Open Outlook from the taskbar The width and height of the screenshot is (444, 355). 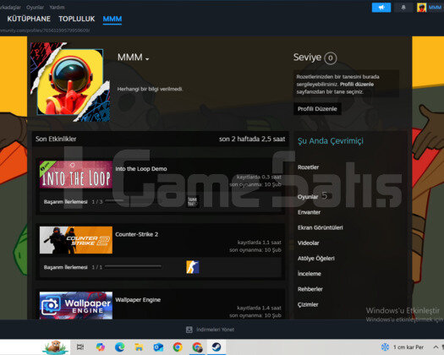coord(158,347)
